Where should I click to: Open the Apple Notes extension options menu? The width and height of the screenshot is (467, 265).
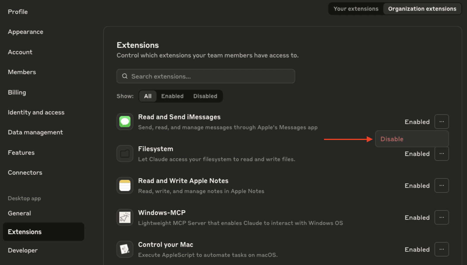click(x=442, y=185)
